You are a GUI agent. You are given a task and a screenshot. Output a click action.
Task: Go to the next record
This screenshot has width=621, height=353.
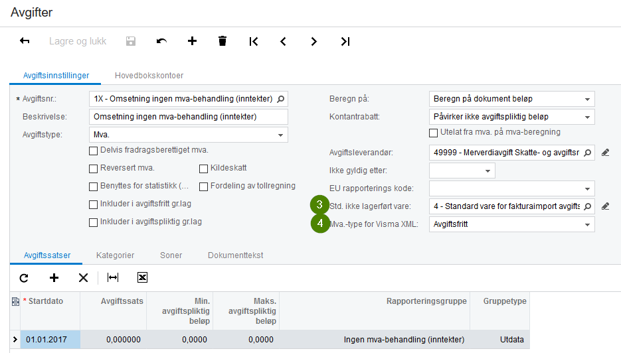pyautogui.click(x=313, y=41)
